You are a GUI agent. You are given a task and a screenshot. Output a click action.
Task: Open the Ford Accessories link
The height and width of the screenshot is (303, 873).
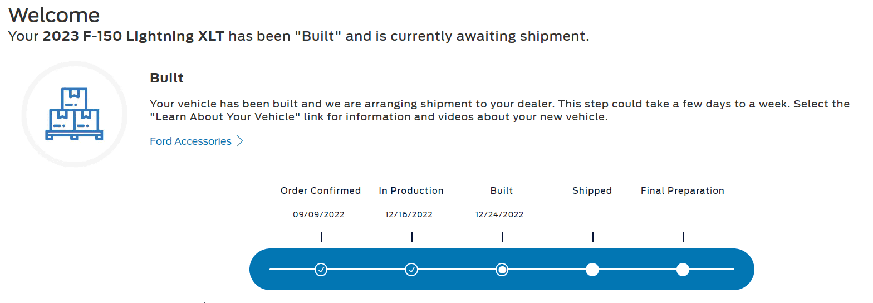(x=190, y=141)
